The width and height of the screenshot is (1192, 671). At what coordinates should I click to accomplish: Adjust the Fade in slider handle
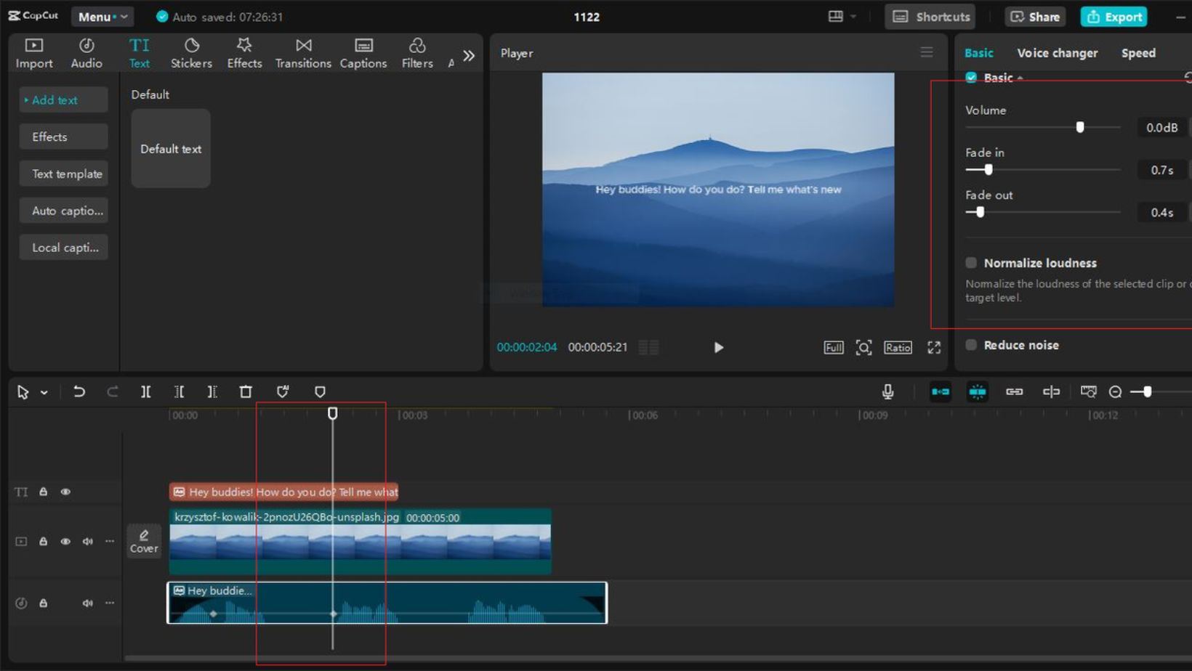[x=988, y=170]
